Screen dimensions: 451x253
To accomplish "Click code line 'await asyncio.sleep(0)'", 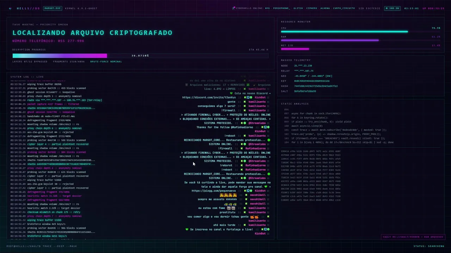I will pyautogui.click(x=307, y=125).
